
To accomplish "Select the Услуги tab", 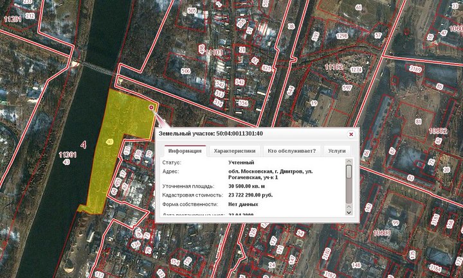I will coord(336,151).
